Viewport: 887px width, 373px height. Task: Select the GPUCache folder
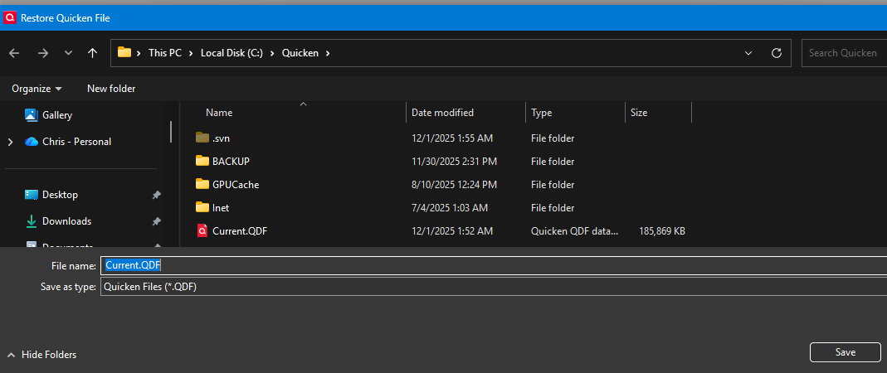point(236,184)
